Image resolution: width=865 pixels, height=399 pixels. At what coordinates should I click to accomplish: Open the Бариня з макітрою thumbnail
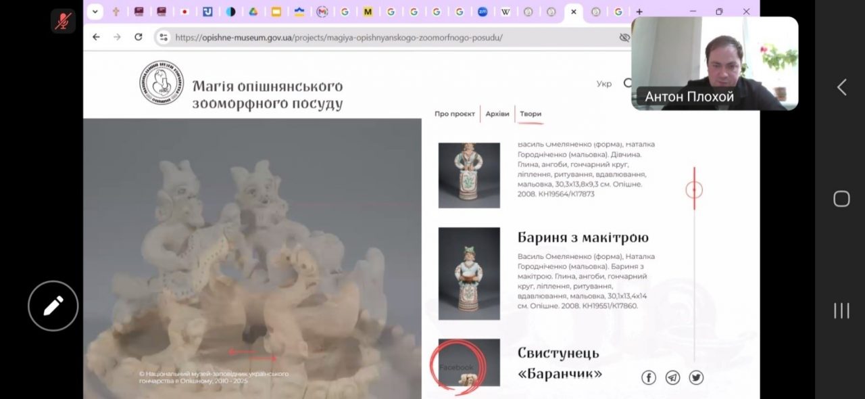tap(469, 273)
